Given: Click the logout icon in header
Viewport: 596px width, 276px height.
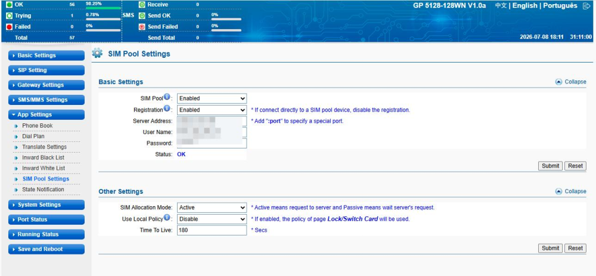Looking at the screenshot, I should click(586, 6).
